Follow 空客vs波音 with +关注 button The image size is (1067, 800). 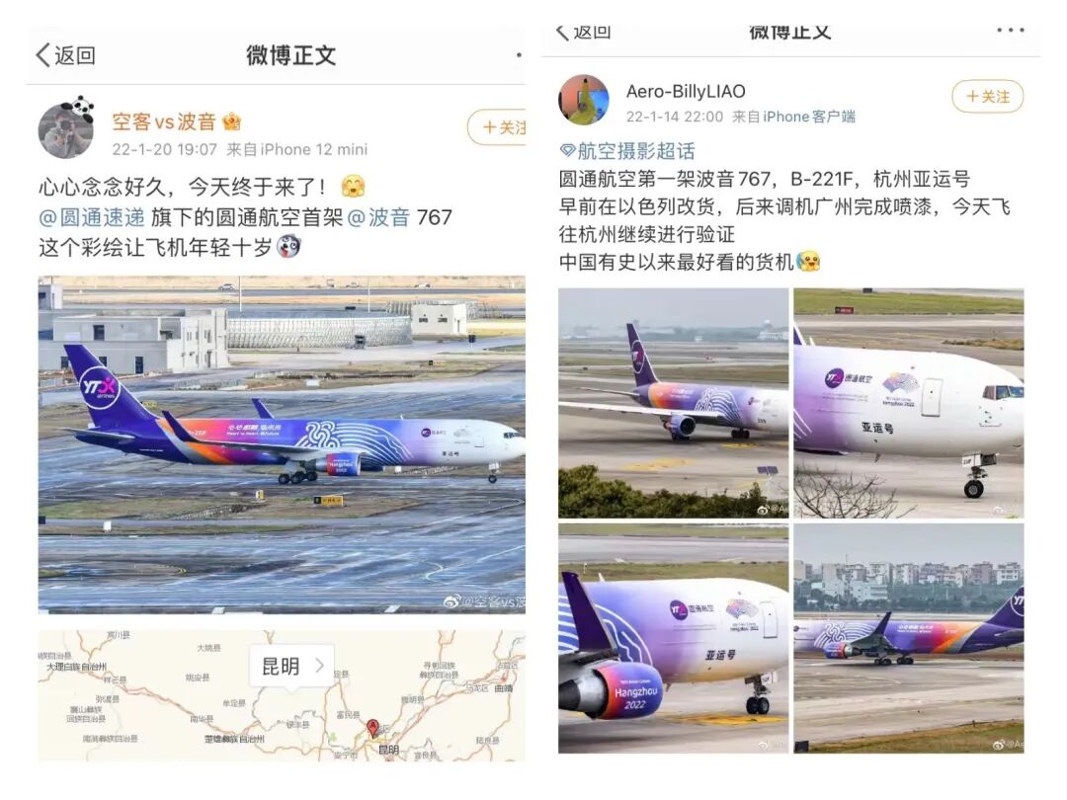click(x=497, y=127)
